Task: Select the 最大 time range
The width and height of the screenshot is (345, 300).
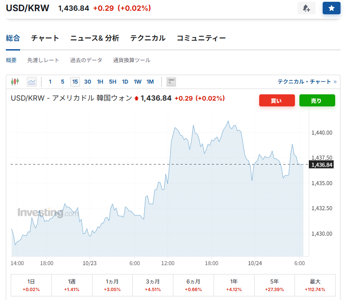Action: (x=315, y=285)
